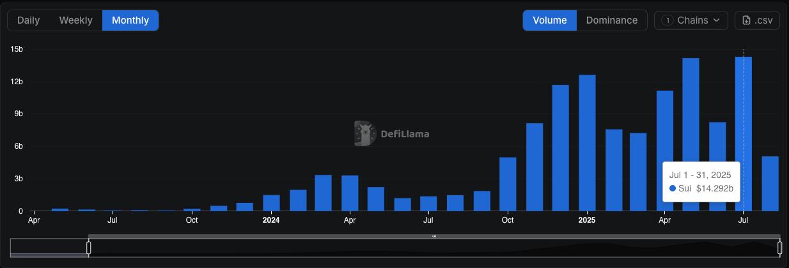Image resolution: width=789 pixels, height=268 pixels.
Task: Click the bar above the Oct 2024 label
Action: (508, 184)
